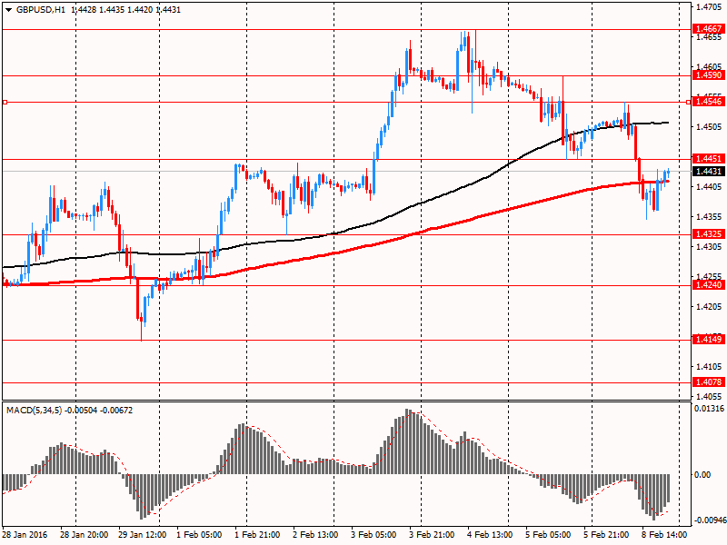Click the 1.4055 price scale value

709,397
